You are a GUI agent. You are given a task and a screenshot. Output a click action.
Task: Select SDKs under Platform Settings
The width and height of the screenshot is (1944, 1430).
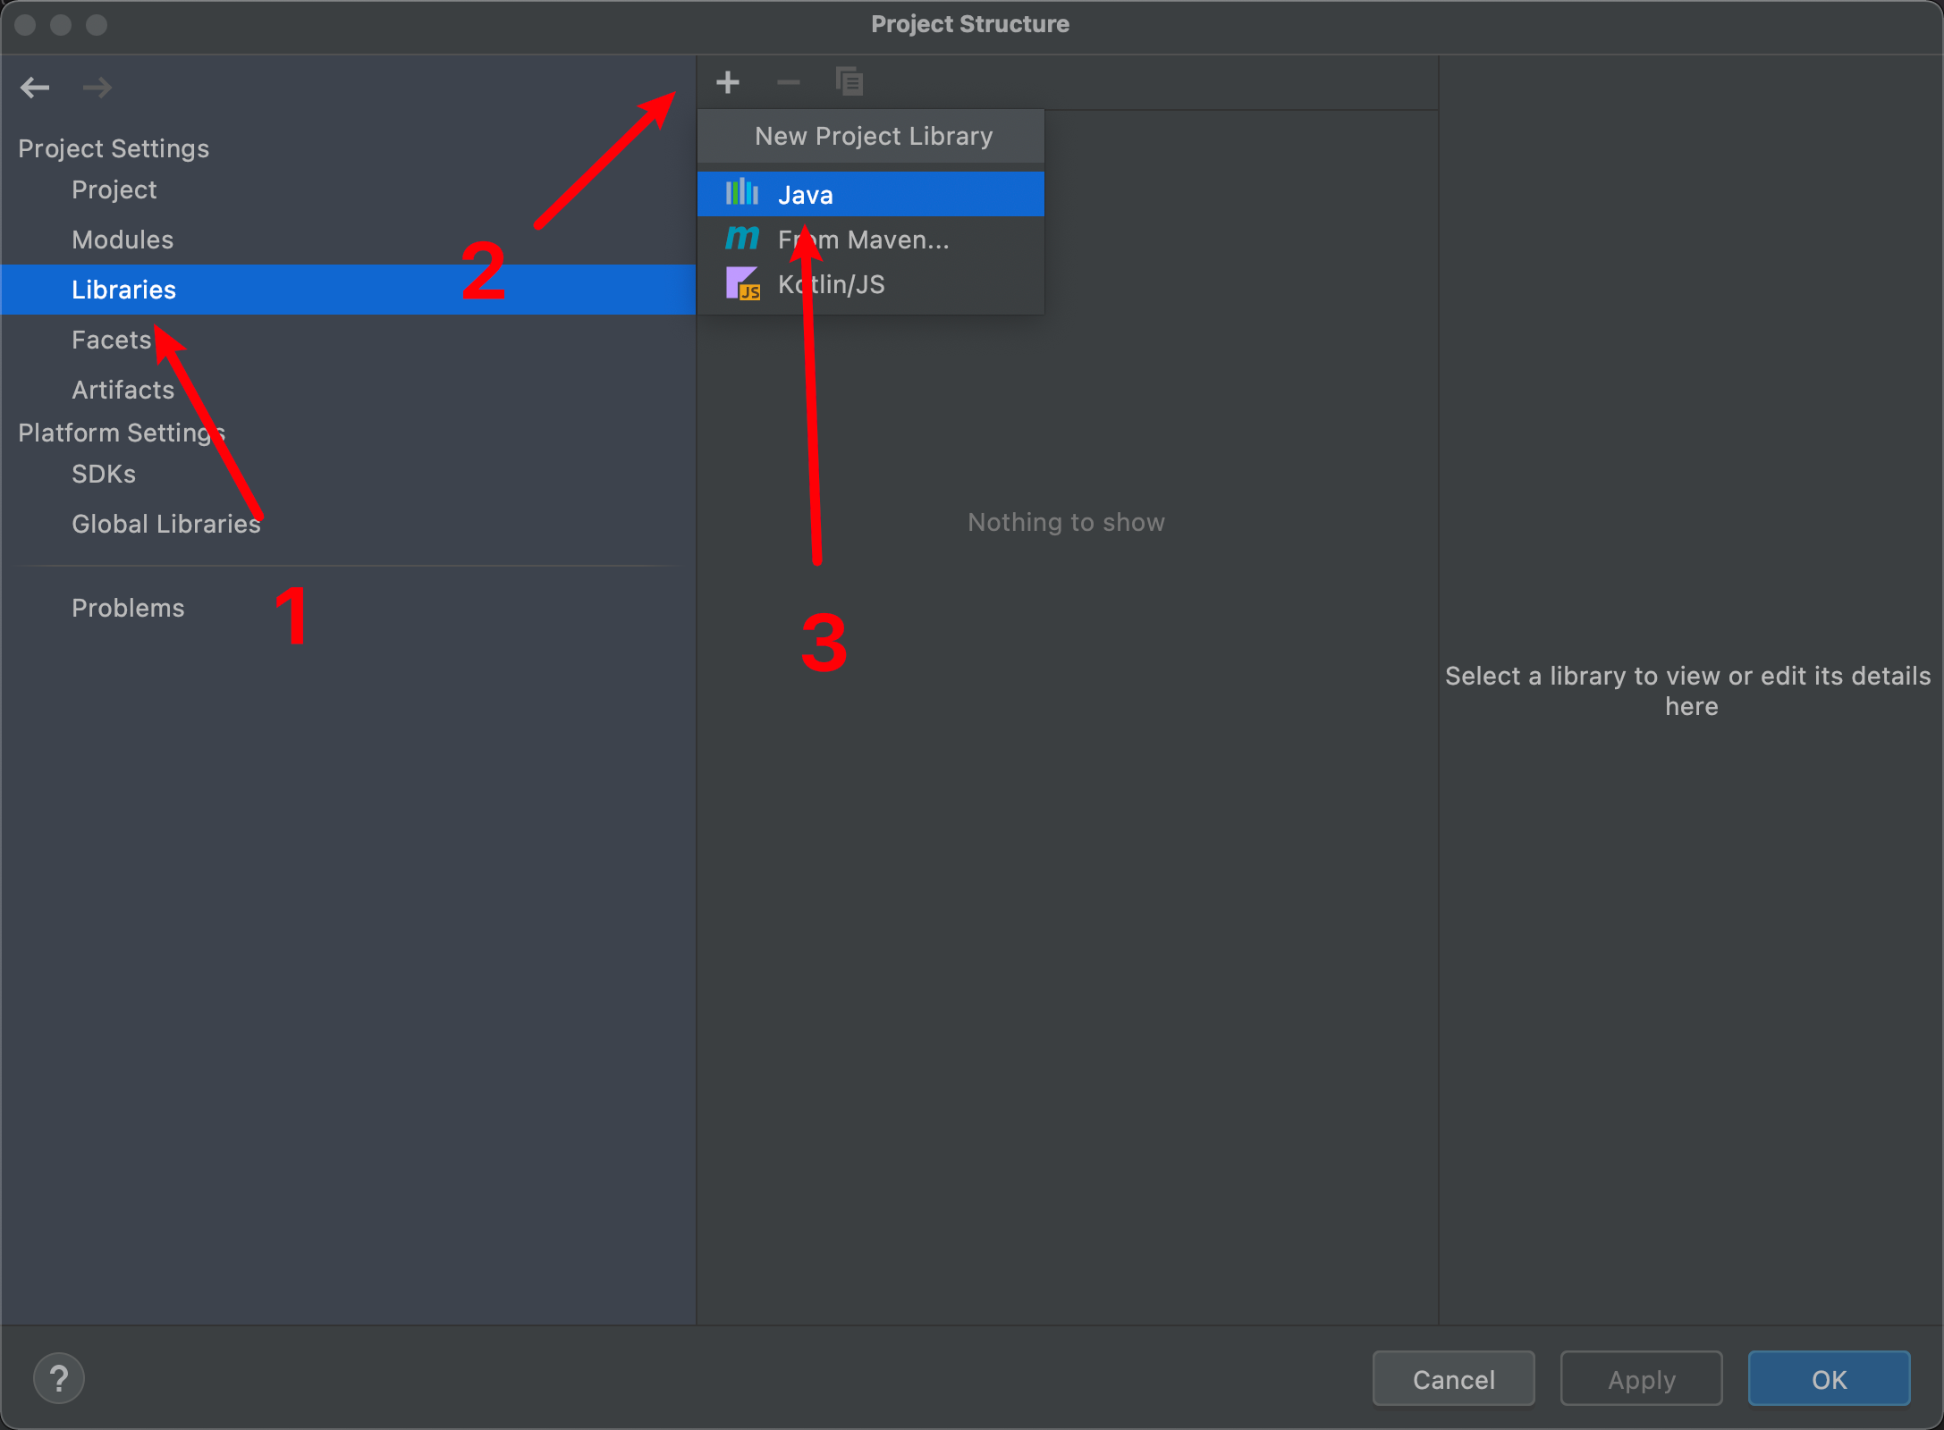click(104, 474)
